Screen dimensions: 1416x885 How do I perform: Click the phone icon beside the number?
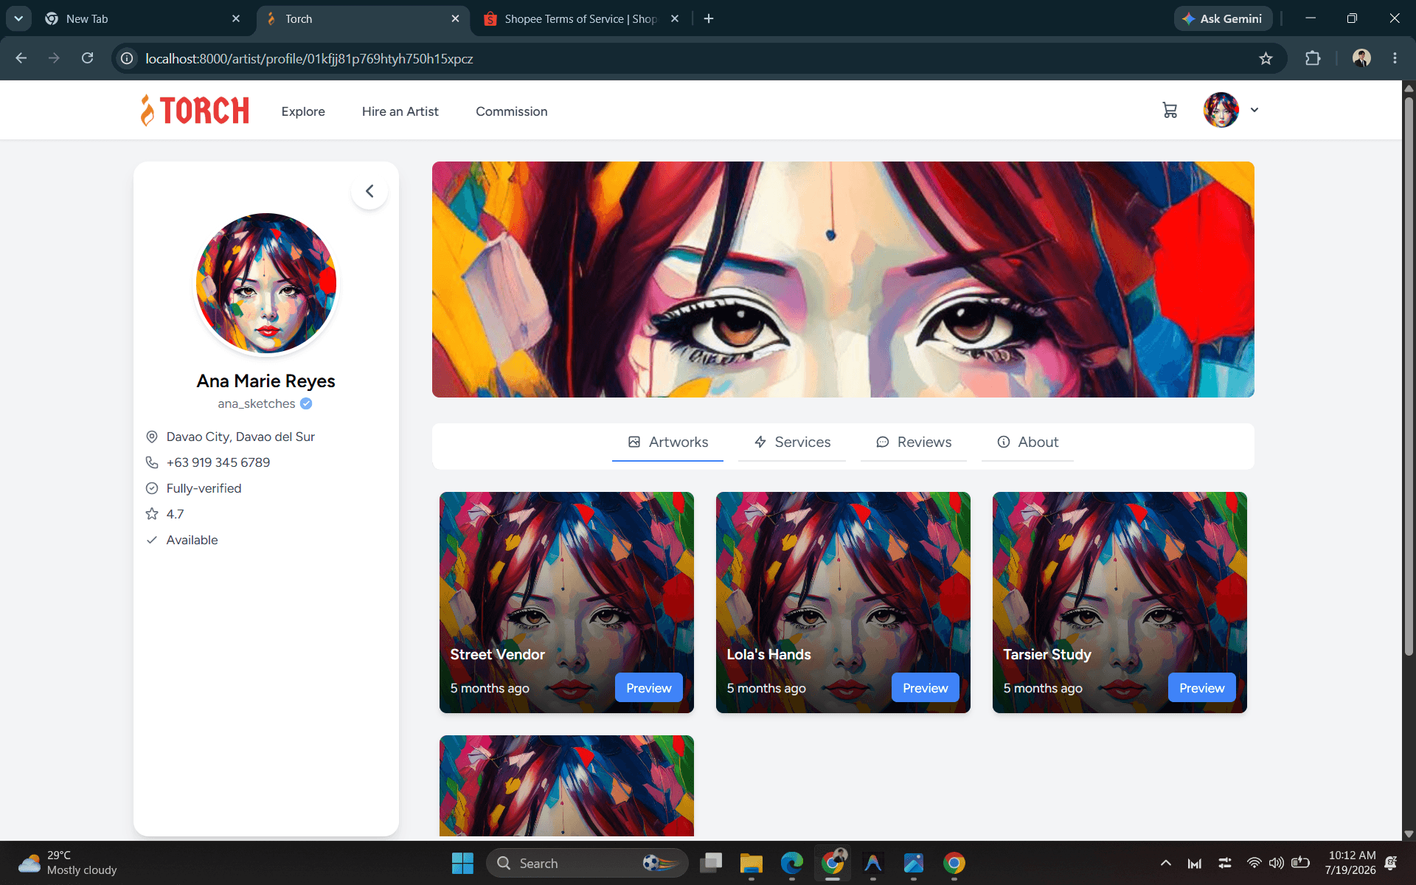[152, 462]
